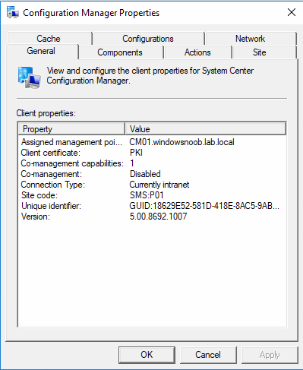Open the Configurations tab
303x370 pixels.
148,39
